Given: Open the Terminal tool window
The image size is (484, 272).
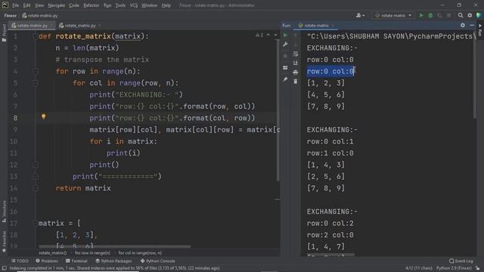Looking at the screenshot, I should click(x=76, y=261).
